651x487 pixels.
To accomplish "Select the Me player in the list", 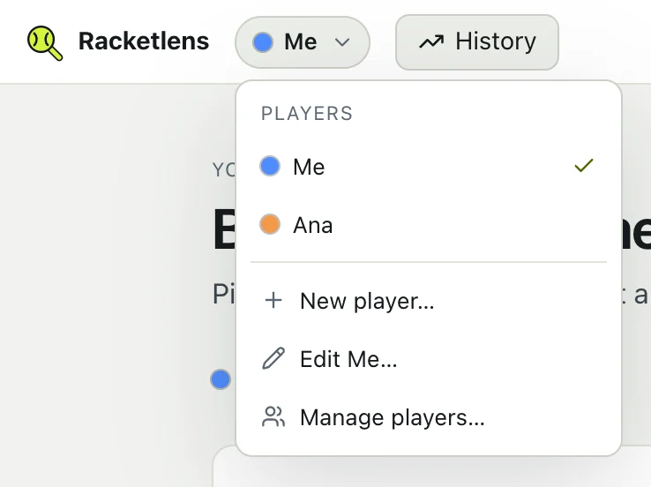I will click(429, 167).
